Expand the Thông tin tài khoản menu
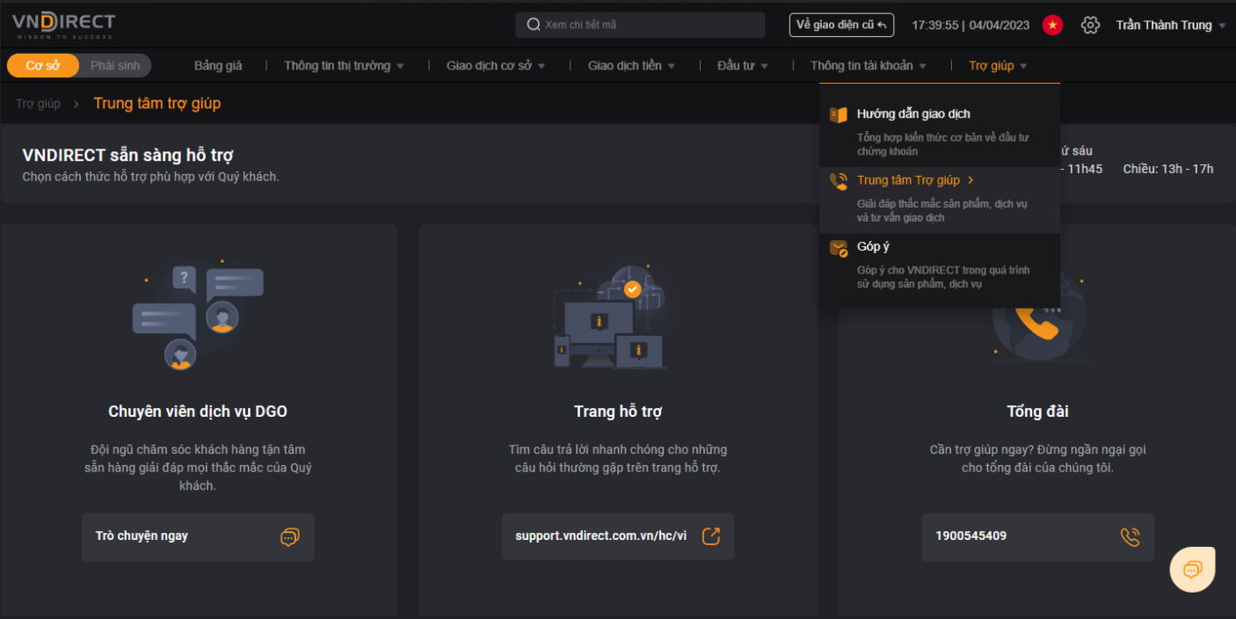 coord(869,66)
